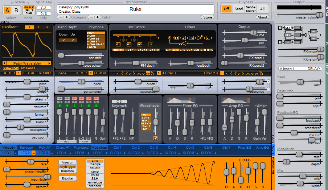Click the waveshaper curve icon
328x190 pixels.
click(155, 138)
